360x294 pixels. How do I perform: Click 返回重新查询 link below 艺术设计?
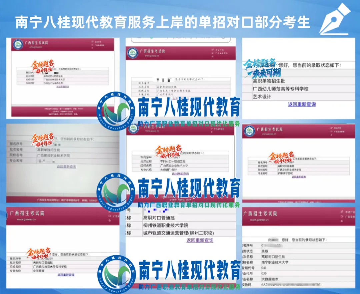coord(302,104)
